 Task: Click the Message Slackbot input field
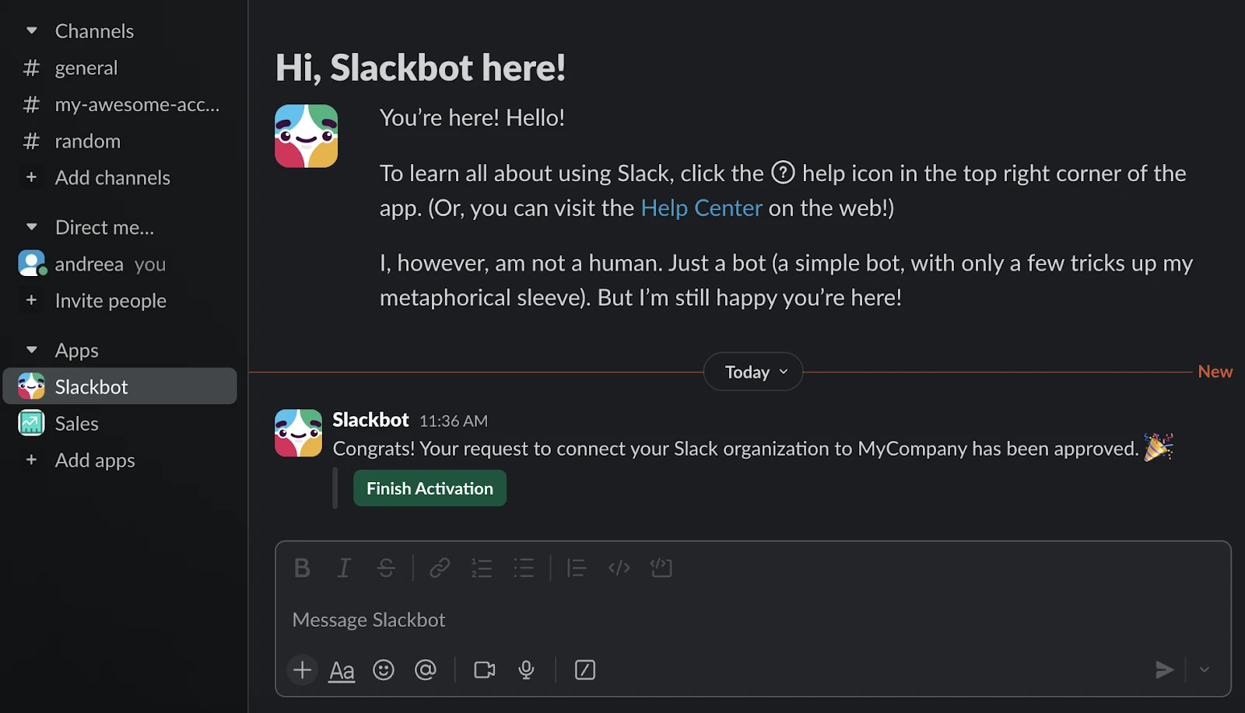pos(700,620)
